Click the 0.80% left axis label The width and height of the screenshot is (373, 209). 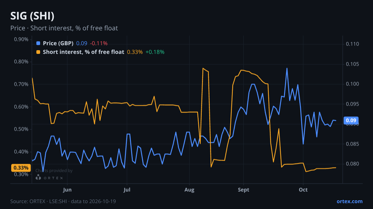[21, 62]
